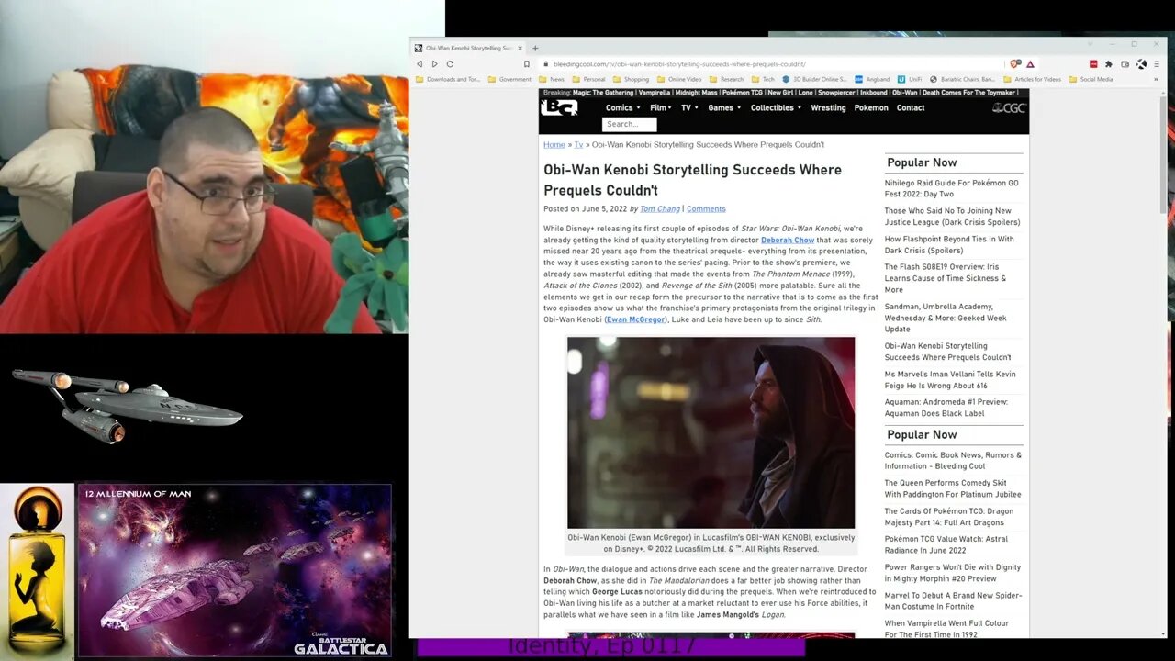
Task: Open the Wrestling menu item
Action: click(x=828, y=107)
